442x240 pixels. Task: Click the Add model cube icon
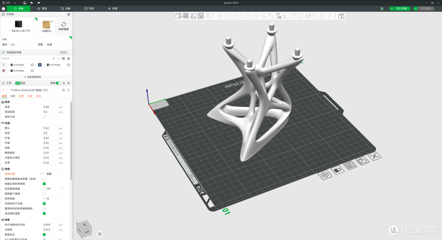[178, 16]
